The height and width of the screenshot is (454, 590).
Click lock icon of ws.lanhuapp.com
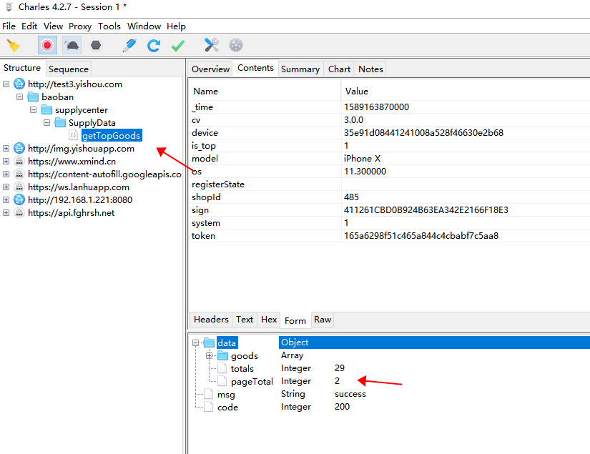[19, 187]
